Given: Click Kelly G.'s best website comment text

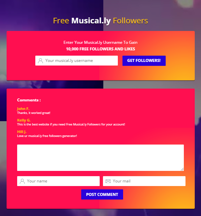Looking at the screenshot, I should 71,124.
